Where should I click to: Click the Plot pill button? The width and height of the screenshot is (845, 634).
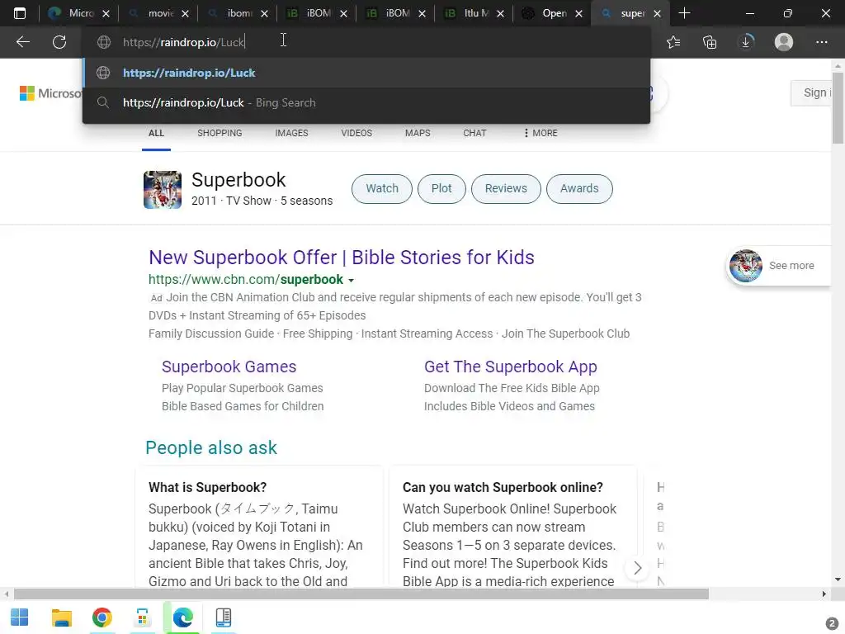coord(441,189)
